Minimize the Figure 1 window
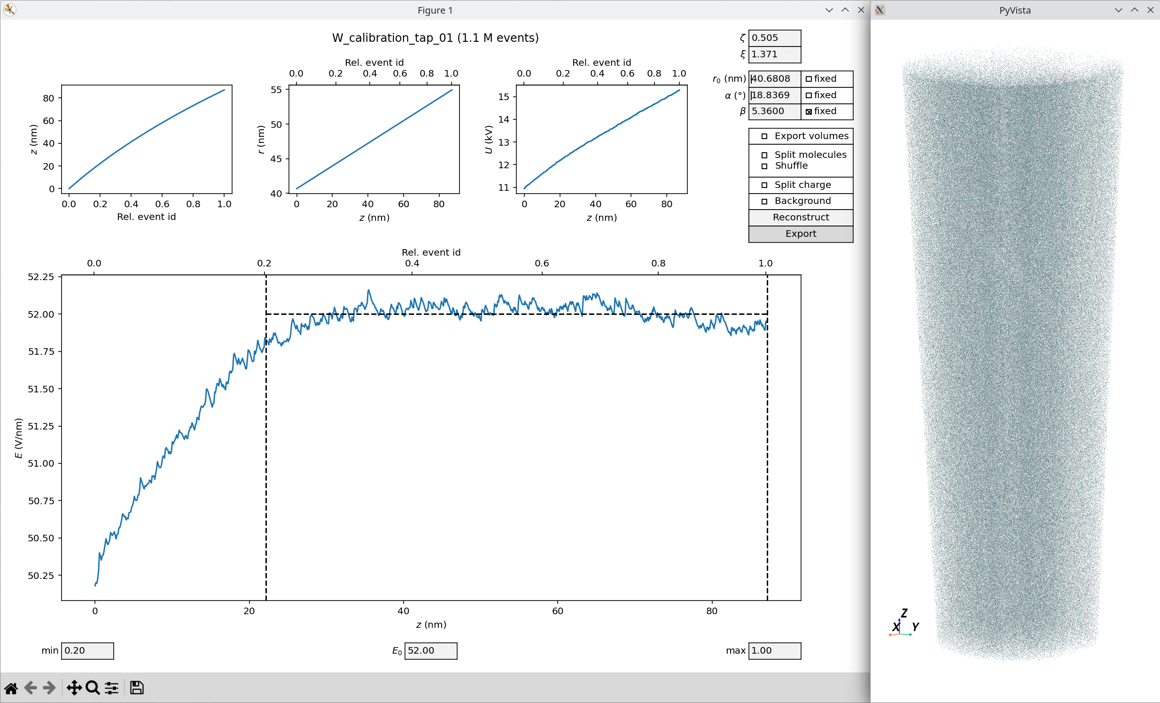 coord(829,10)
